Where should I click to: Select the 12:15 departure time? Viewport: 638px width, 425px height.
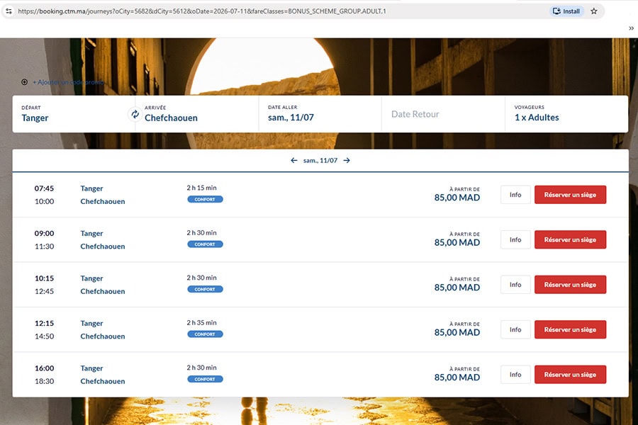click(44, 323)
